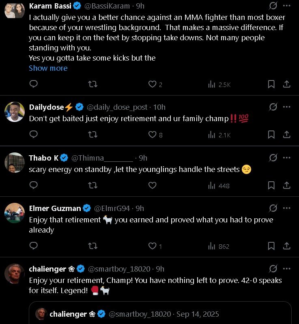Like the Dailydose tweet
299x324 pixels.
coord(153,135)
